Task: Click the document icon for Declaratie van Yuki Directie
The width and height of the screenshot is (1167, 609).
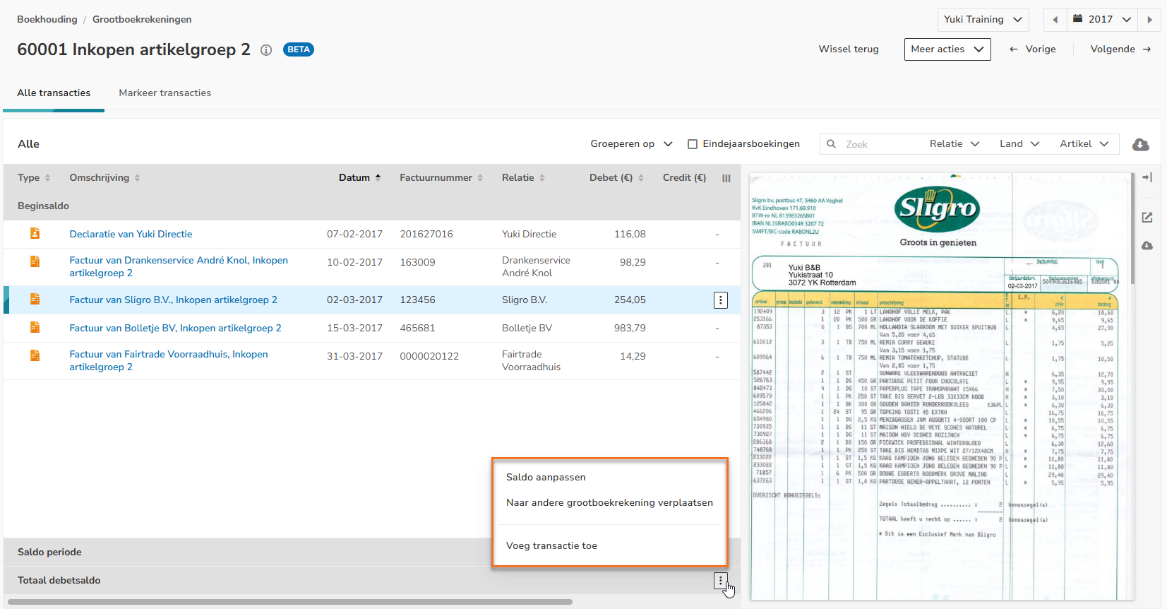Action: pos(35,234)
